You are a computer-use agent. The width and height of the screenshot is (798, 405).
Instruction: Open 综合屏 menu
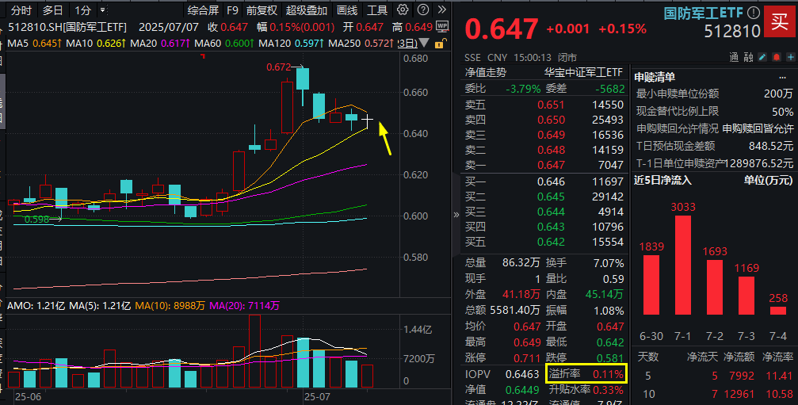coord(203,10)
